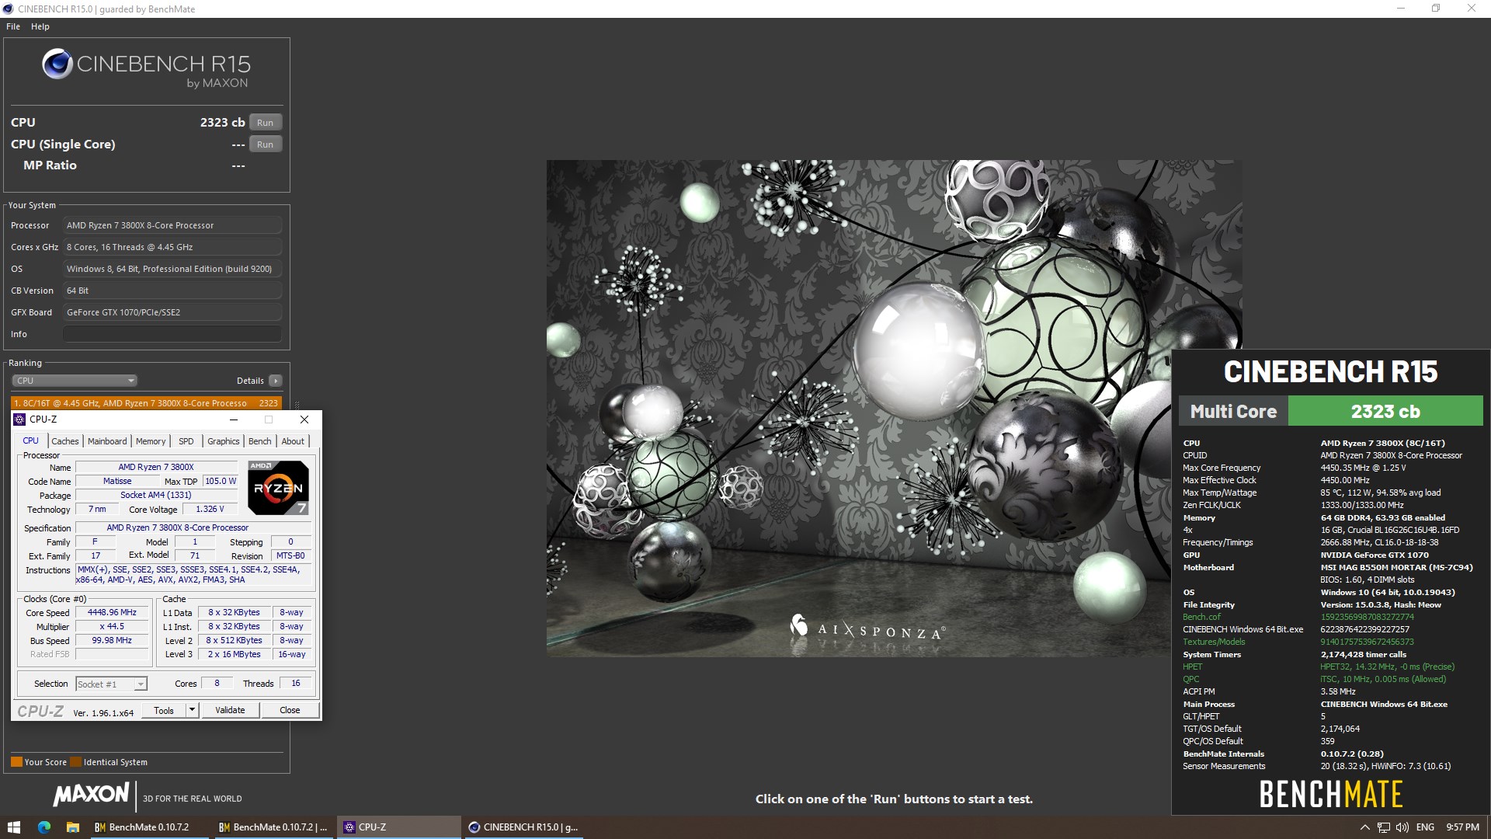Click ENG language indicator

(x=1425, y=827)
